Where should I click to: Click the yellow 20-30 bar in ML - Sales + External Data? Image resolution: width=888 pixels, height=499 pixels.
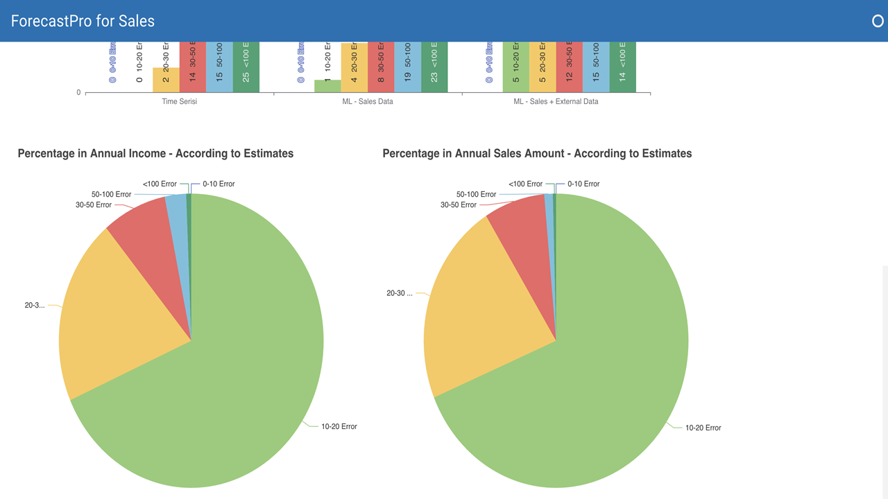543,67
